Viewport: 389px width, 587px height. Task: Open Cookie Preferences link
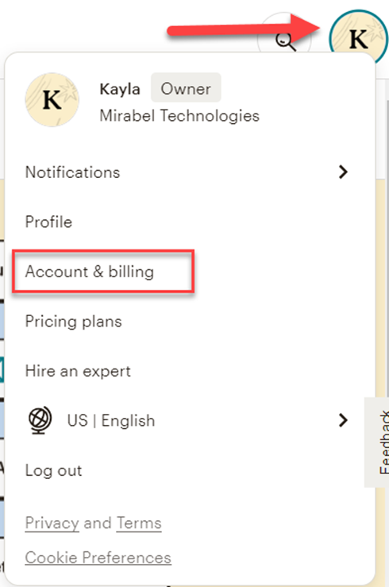pyautogui.click(x=98, y=558)
